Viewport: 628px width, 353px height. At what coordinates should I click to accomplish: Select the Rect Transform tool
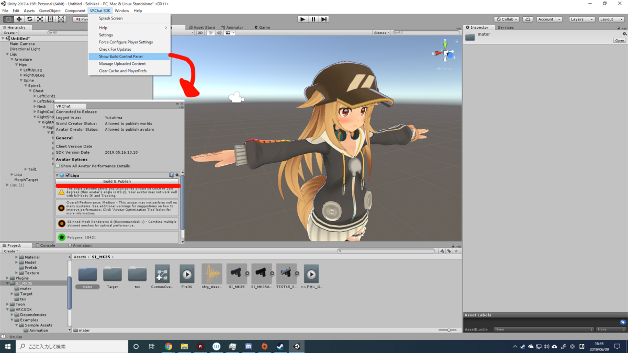pyautogui.click(x=50, y=19)
